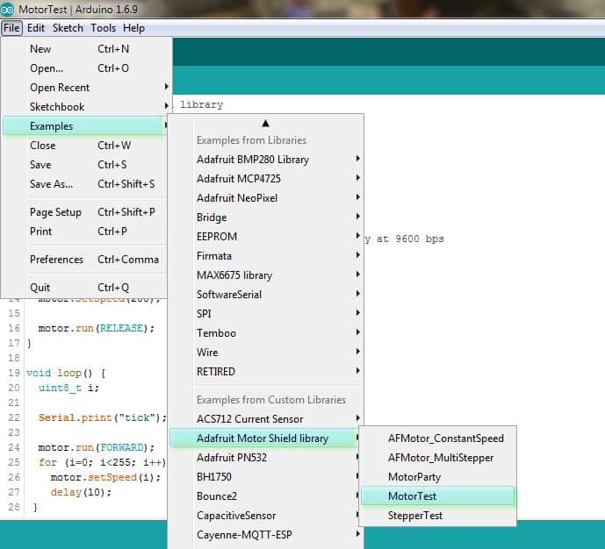Click line number 19 in the gutter
Image resolution: width=605 pixels, height=549 pixels.
coord(14,373)
